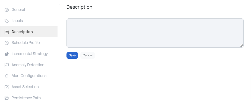Screen dimensions: 251x104
Task: Select the Schedule Profile menu item
Action: tap(29, 43)
